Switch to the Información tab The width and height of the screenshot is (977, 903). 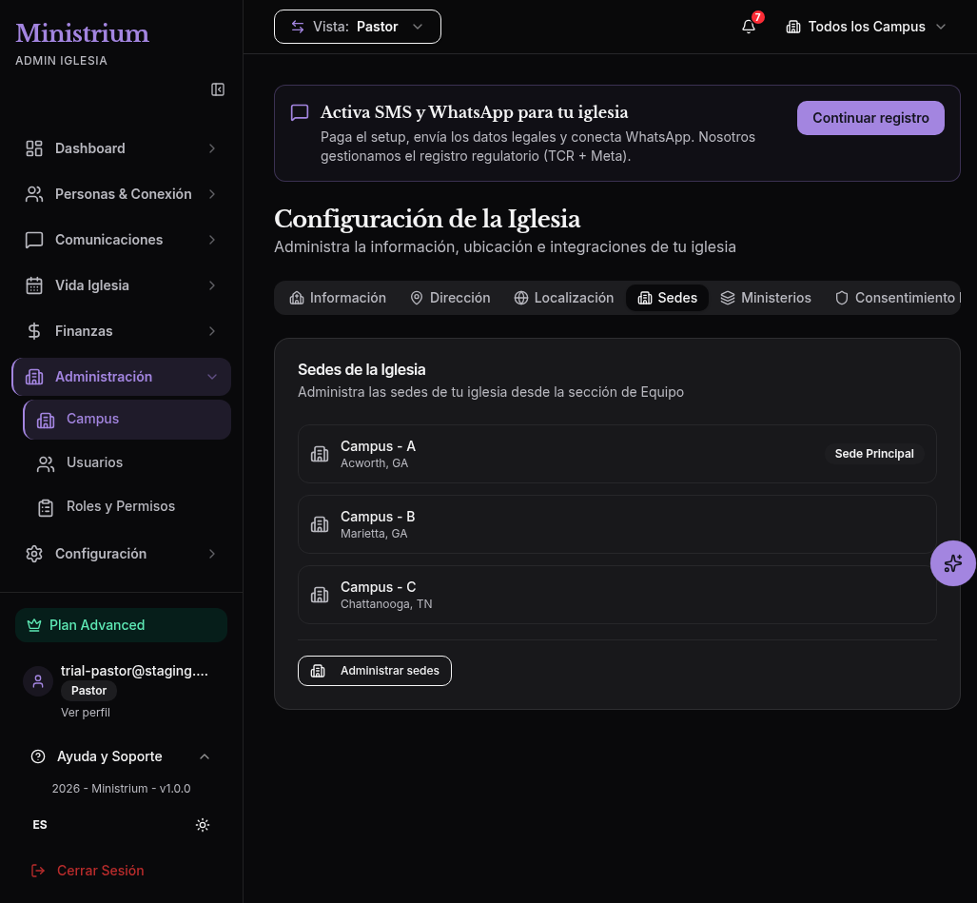(338, 298)
